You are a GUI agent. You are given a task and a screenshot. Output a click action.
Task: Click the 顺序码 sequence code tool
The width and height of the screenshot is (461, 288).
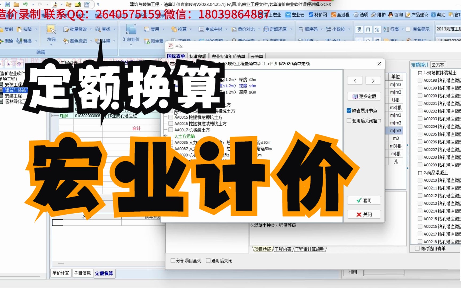308,29
